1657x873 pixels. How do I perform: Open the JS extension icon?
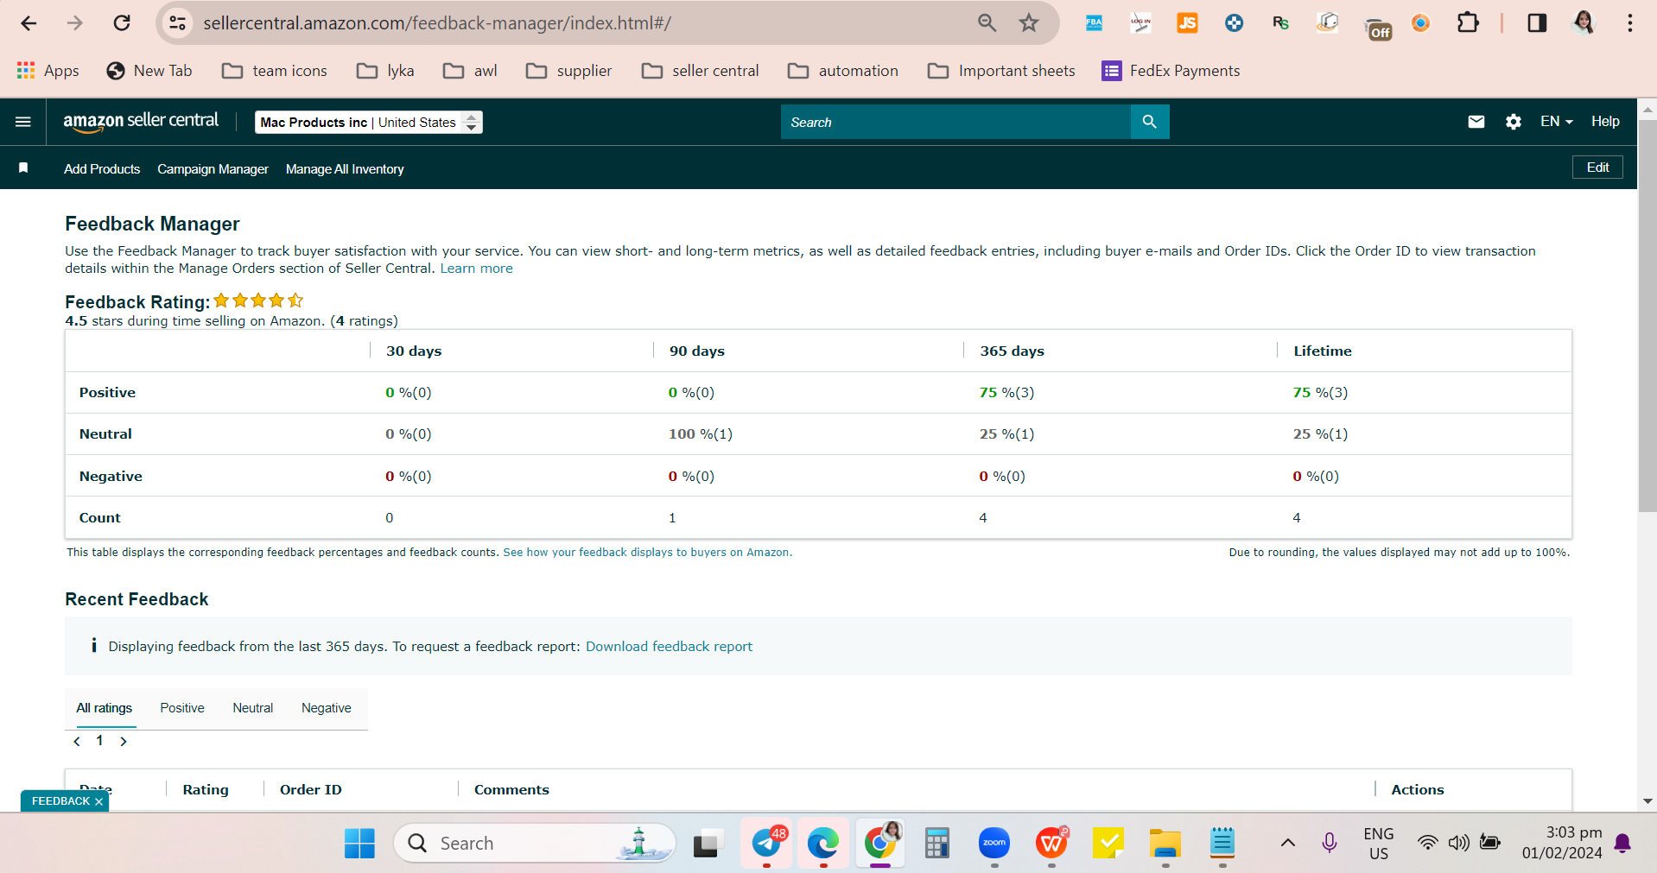[x=1187, y=23]
